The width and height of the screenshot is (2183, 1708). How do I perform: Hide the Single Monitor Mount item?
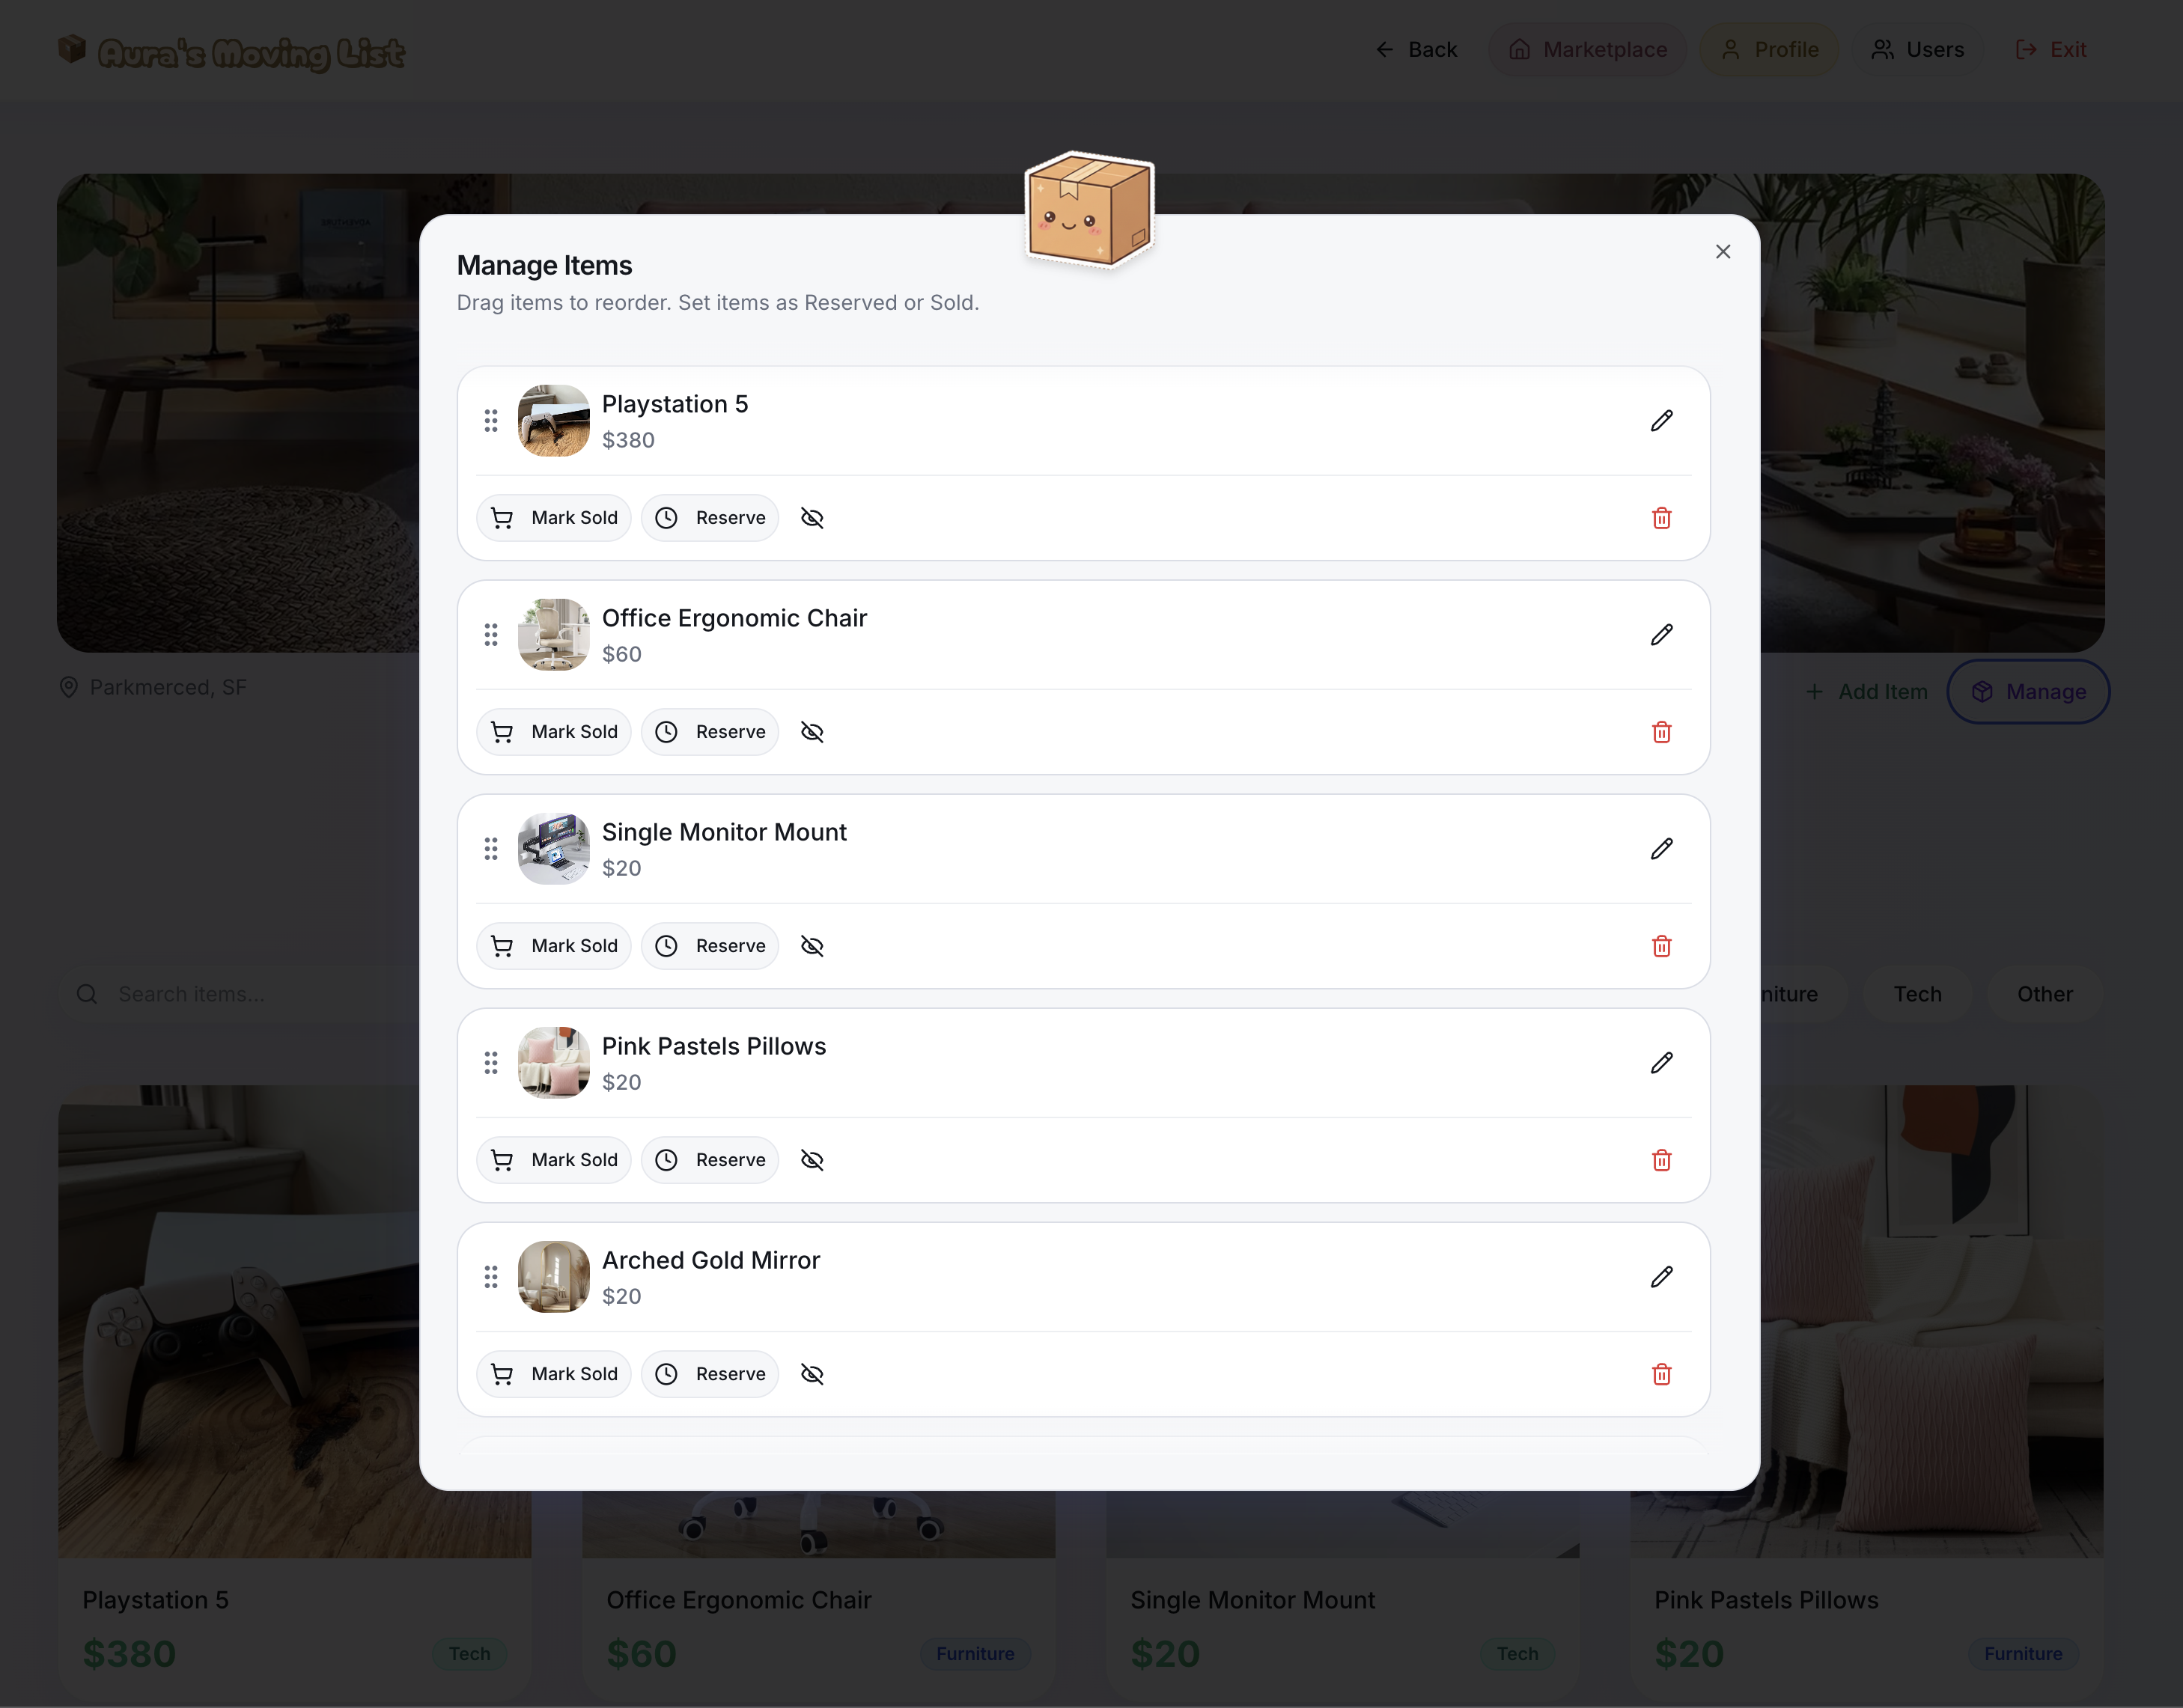coord(812,946)
